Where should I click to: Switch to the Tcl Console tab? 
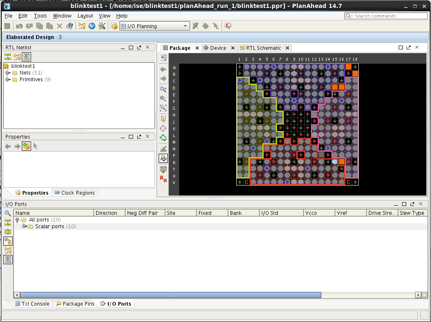[x=32, y=304]
